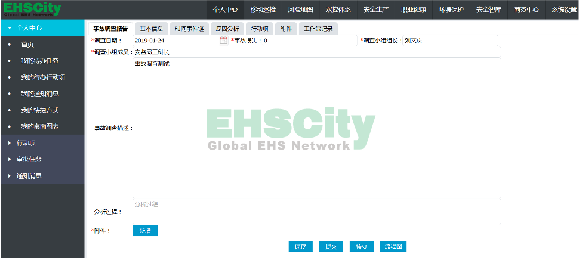This screenshot has width=579, height=258.
Task: Open the 流程图 button
Action: (393, 247)
